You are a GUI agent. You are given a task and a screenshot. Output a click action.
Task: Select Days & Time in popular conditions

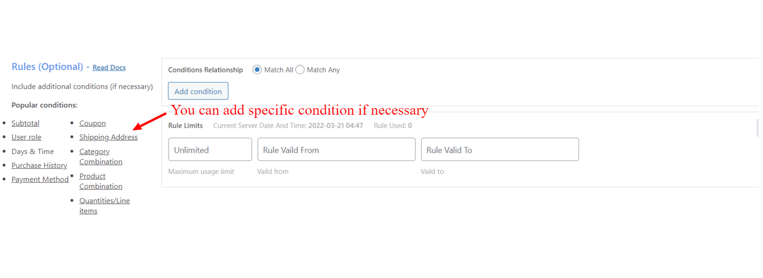[x=33, y=152]
